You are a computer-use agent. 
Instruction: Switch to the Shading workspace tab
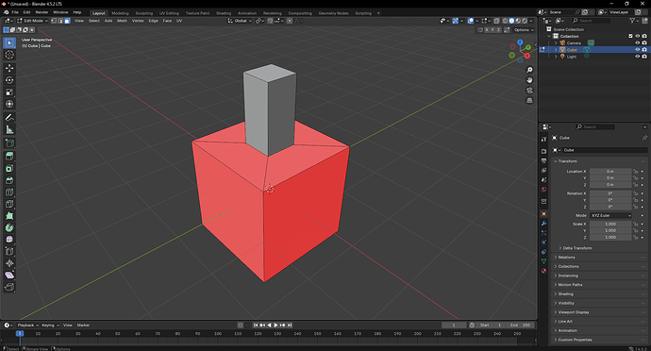pos(224,13)
